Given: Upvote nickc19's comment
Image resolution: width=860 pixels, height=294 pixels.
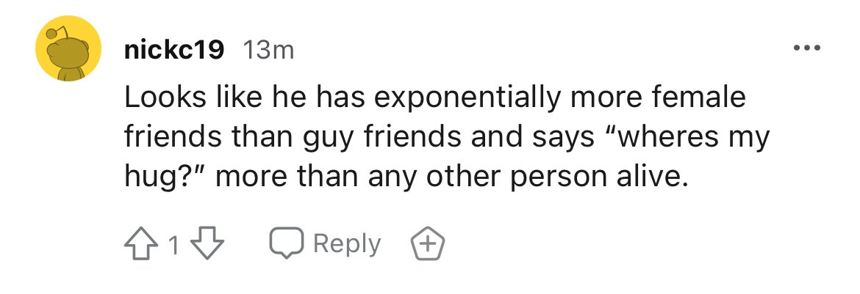Looking at the screenshot, I should tap(141, 243).
